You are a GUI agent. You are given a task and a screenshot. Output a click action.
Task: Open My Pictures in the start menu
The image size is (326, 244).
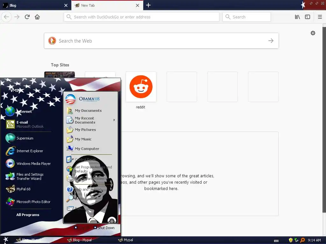coord(81,130)
